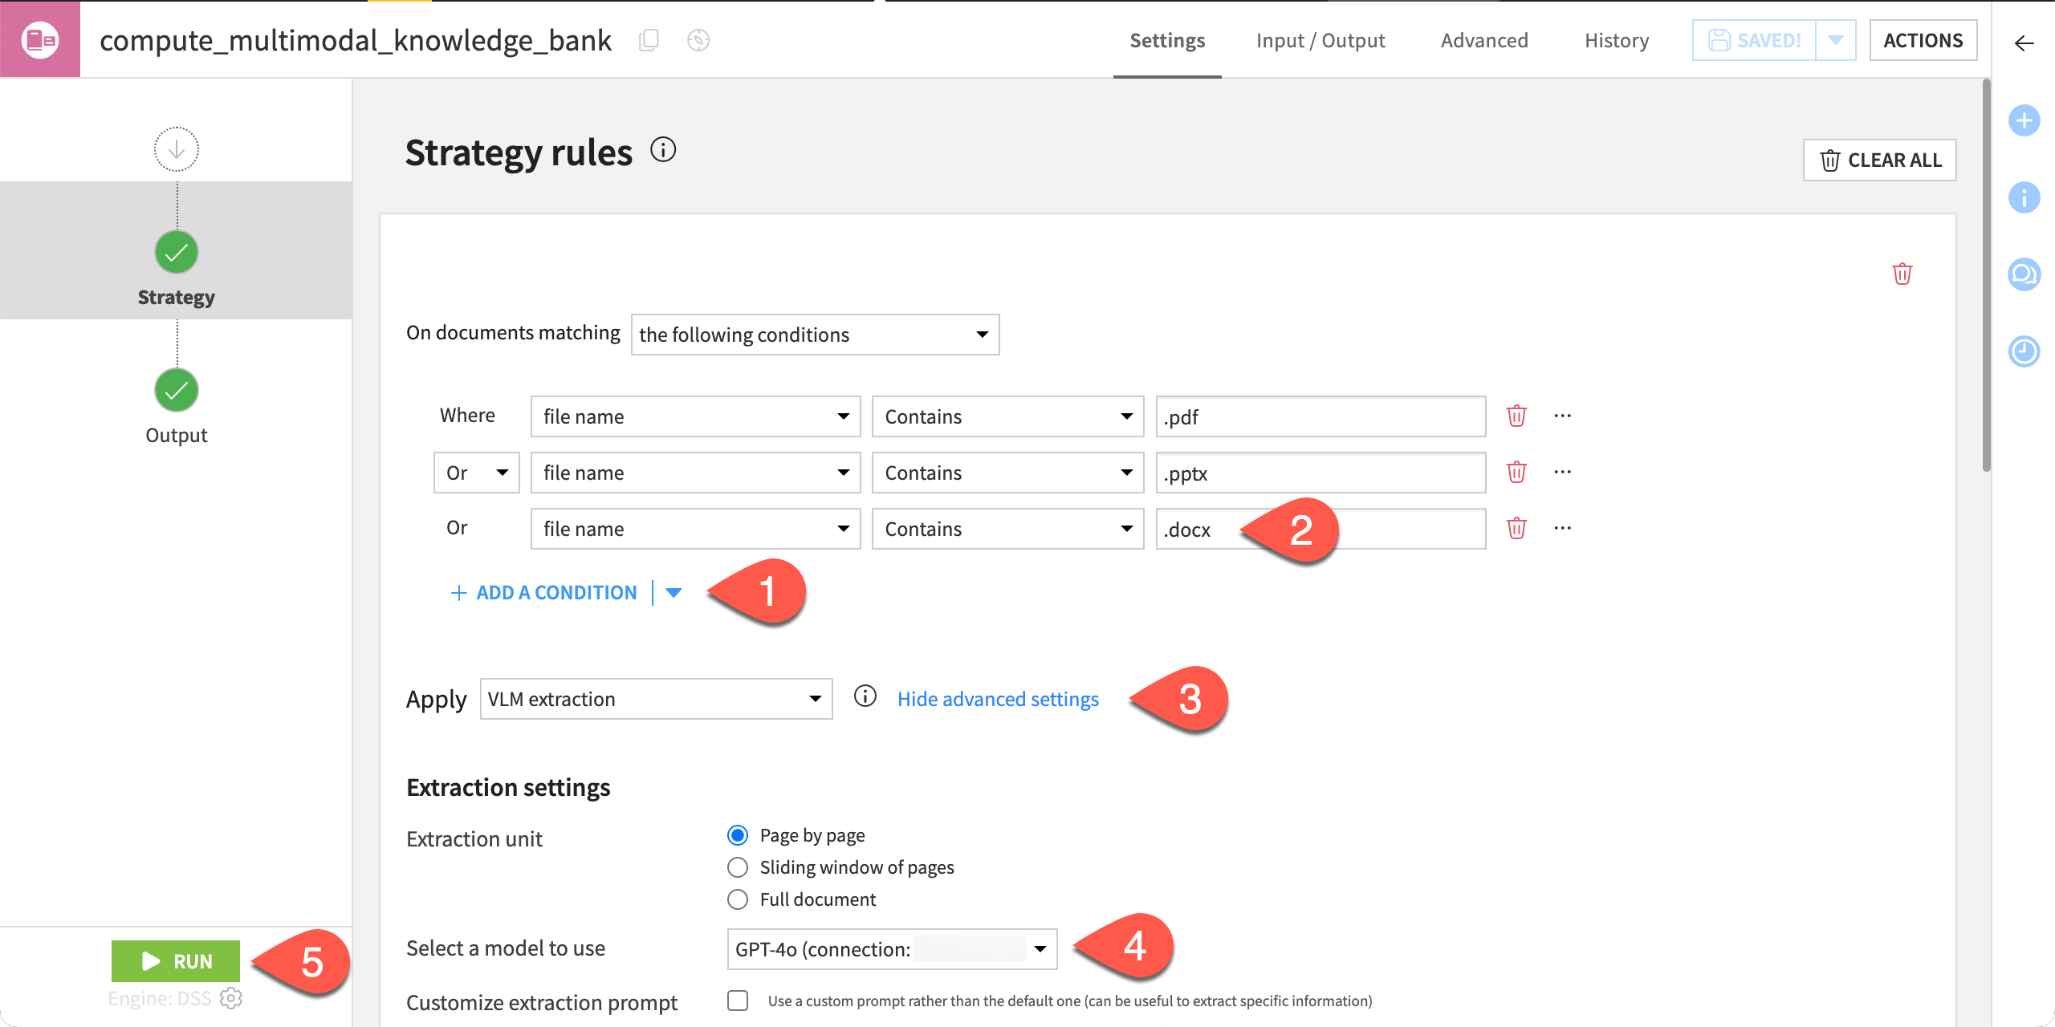Open the GPT-4o model selection dropdown
This screenshot has width=2055, height=1027.
click(892, 949)
